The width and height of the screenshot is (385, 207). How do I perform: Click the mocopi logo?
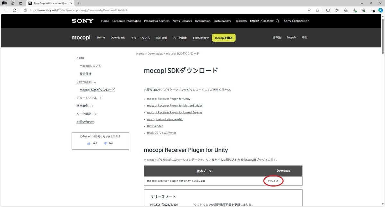pyautogui.click(x=81, y=38)
